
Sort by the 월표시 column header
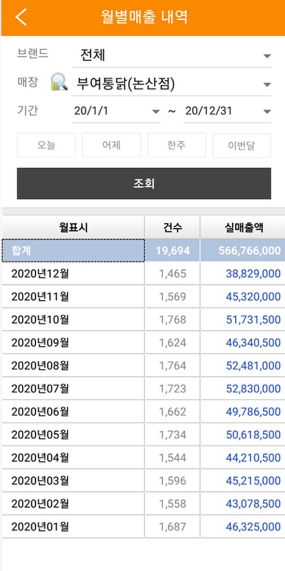(x=73, y=228)
